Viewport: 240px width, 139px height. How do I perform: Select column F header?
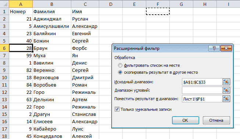click(158, 4)
